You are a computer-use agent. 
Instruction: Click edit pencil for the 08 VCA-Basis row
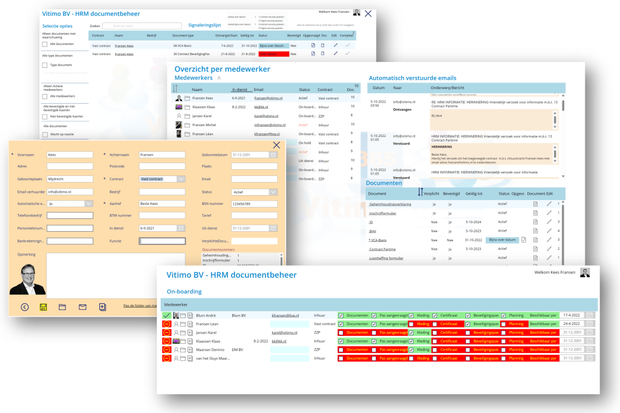click(x=335, y=45)
